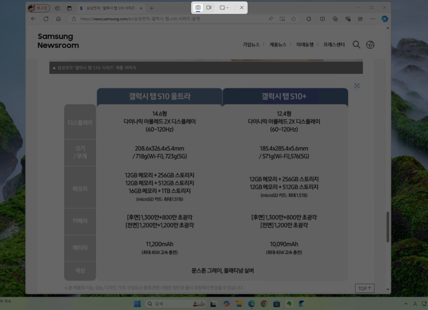Click the image caption 제품 이미지 bar
428x310 pixels.
pyautogui.click(x=206, y=68)
